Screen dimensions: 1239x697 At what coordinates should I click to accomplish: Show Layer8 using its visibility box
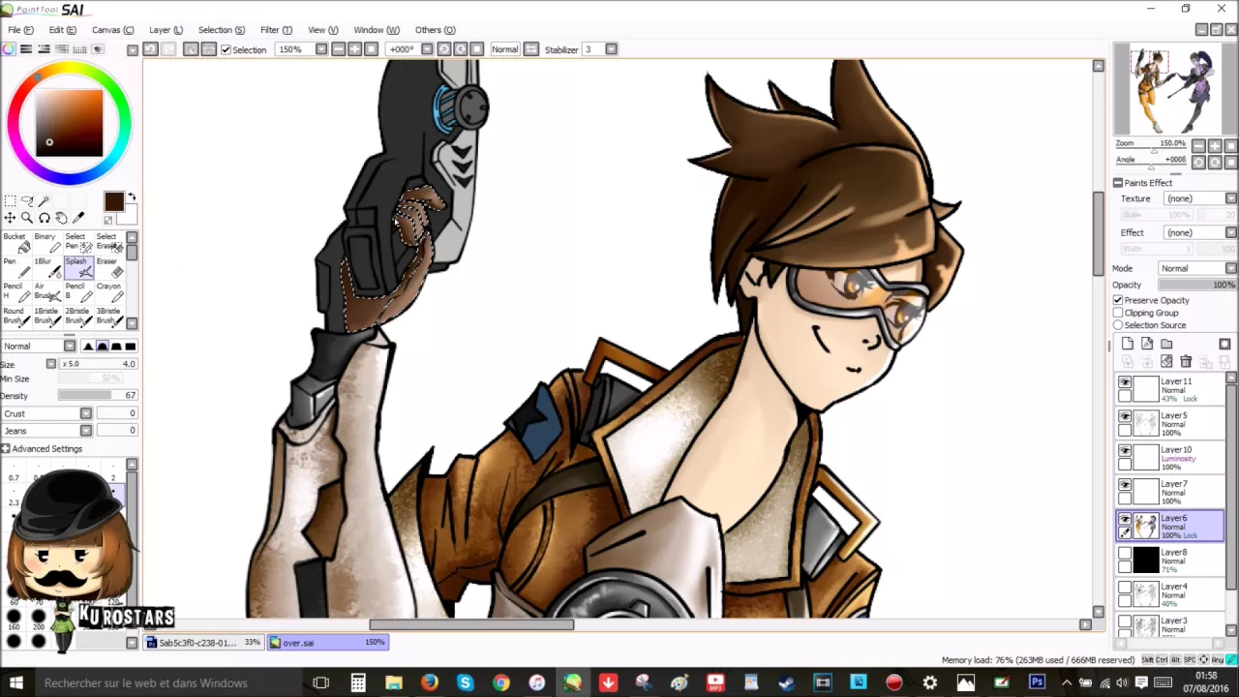click(x=1125, y=554)
